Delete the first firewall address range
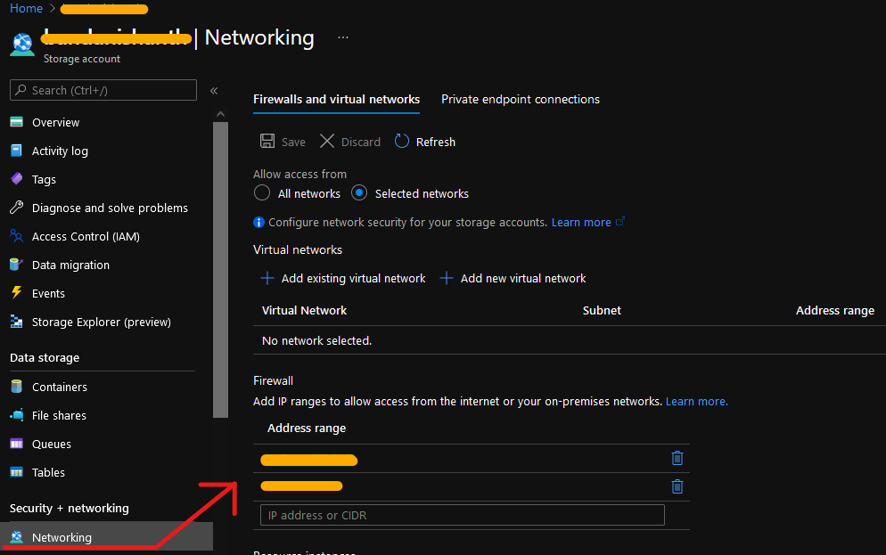This screenshot has height=555, width=886. point(677,458)
